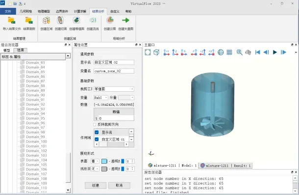Click the zoom magnifier icon in viewport toolbar
The height and width of the screenshot is (195, 299).
(239, 52)
